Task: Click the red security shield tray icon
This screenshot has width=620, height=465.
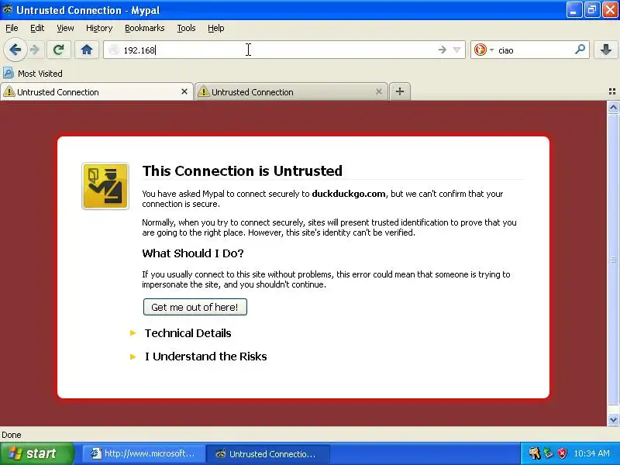Action: pyautogui.click(x=563, y=453)
